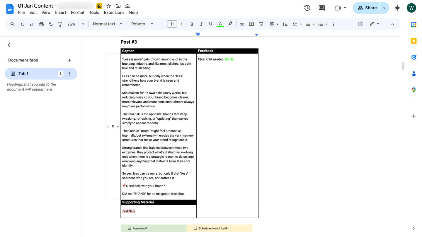This screenshot has width=422, height=237.
Task: Check the Scheduled on LinkedIn box
Action: (x=195, y=228)
